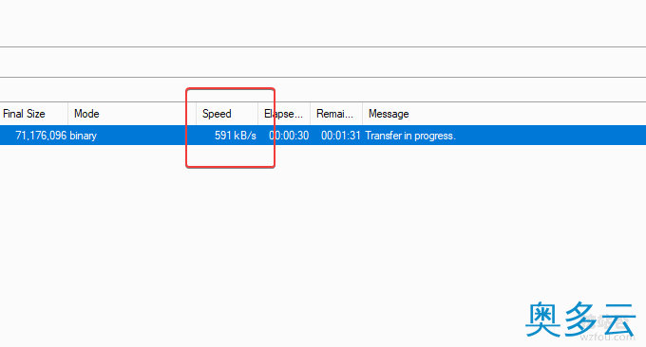Sort the queue by Final Size column

tap(33, 114)
